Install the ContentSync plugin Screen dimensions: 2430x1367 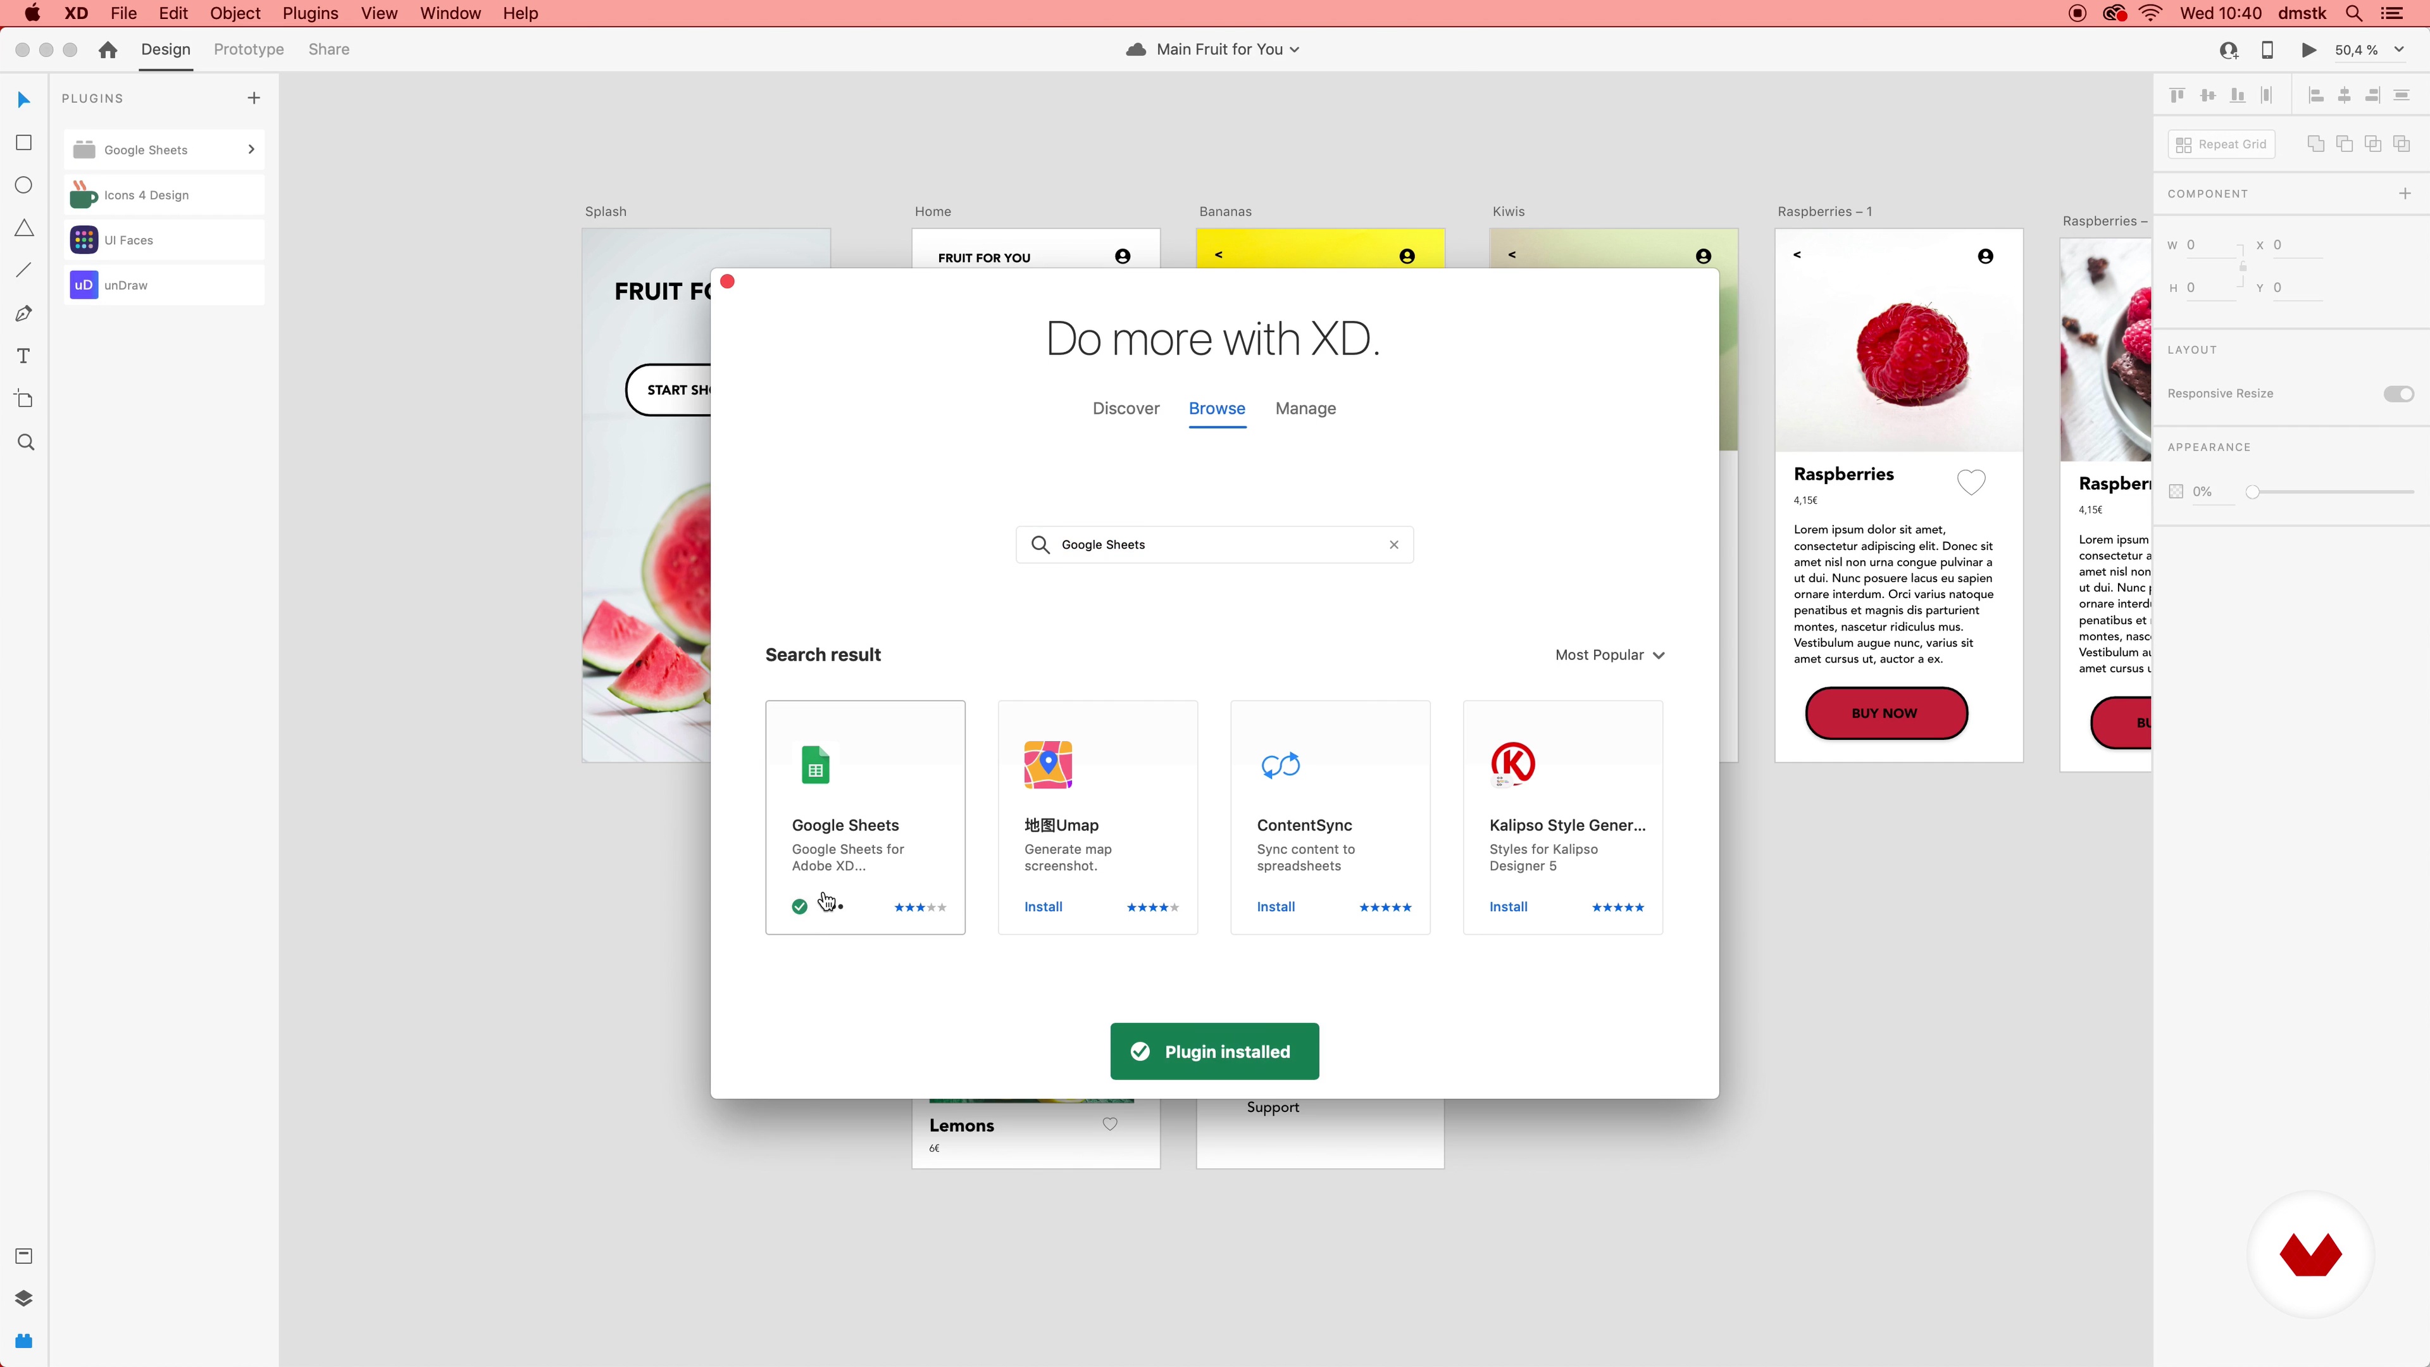1275,907
